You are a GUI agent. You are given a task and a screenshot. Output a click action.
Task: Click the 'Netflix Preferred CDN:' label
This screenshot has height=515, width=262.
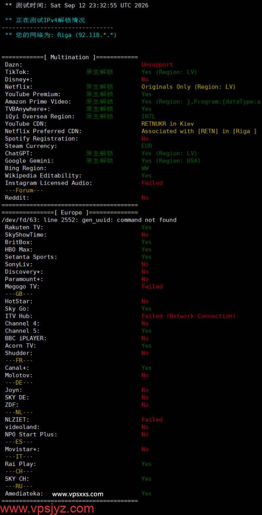point(43,131)
